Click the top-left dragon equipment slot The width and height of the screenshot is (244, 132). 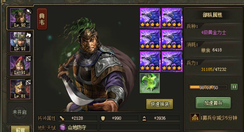[150, 18]
